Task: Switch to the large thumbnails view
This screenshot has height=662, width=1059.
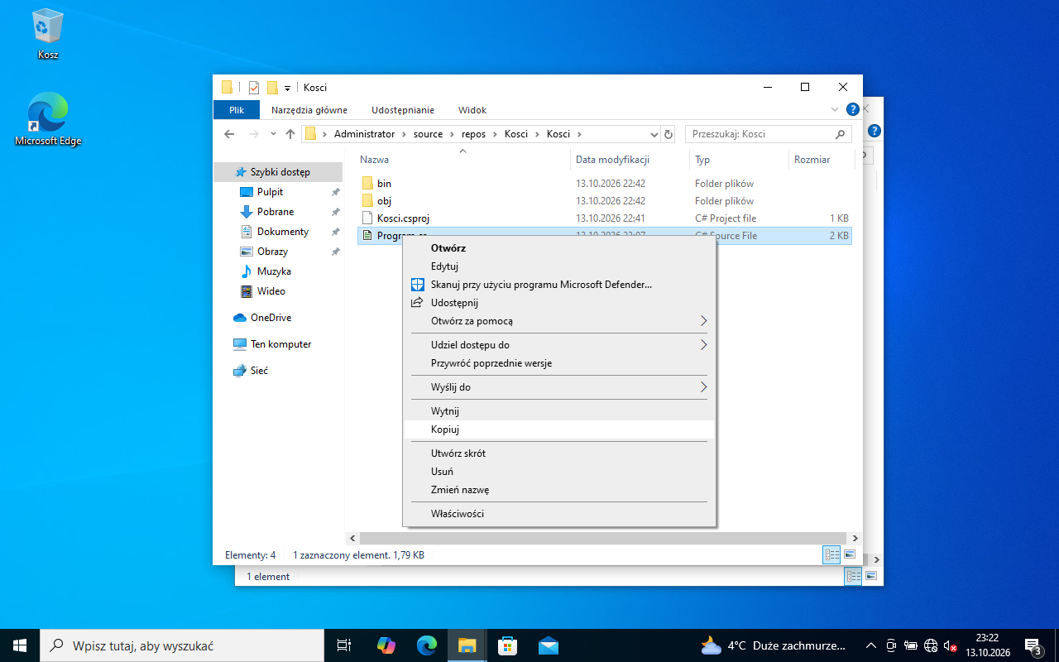Action: click(x=850, y=555)
